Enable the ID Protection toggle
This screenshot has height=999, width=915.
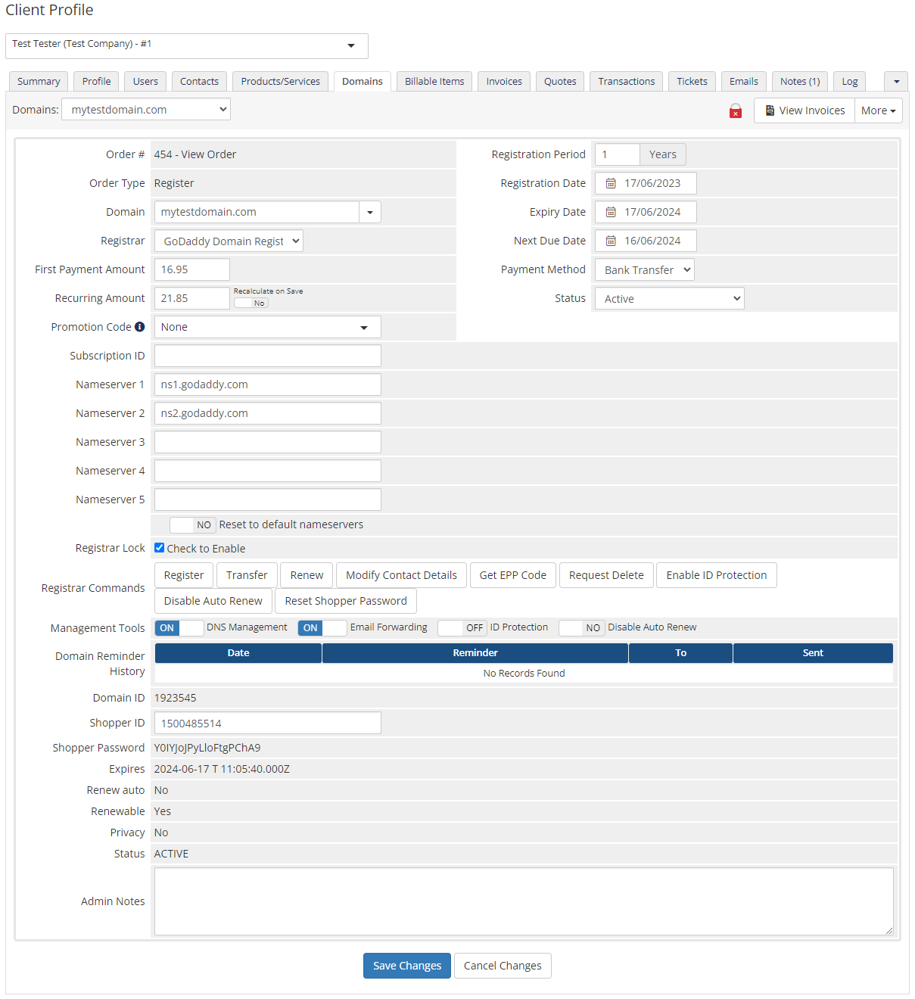462,627
